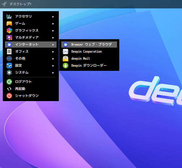Open the ゲーム menu entry

pos(31,24)
